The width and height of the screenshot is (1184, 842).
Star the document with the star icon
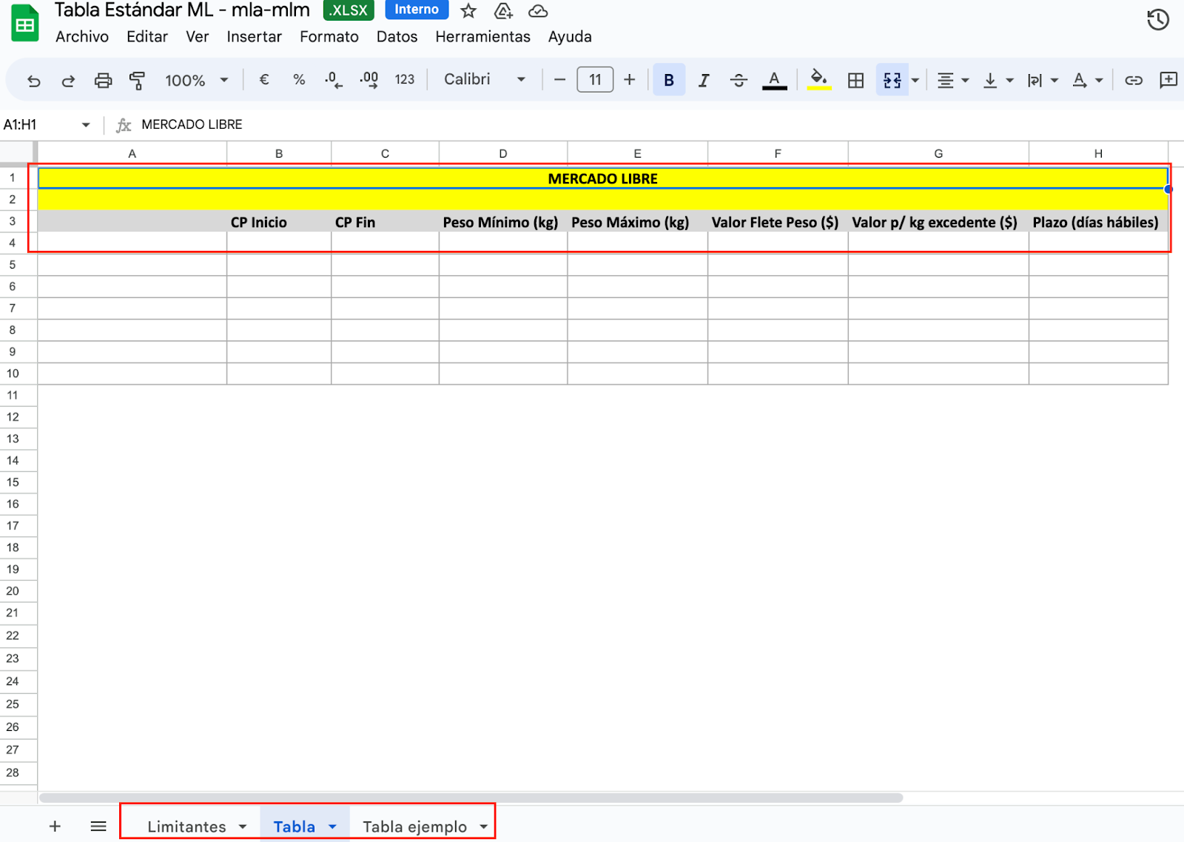click(468, 10)
